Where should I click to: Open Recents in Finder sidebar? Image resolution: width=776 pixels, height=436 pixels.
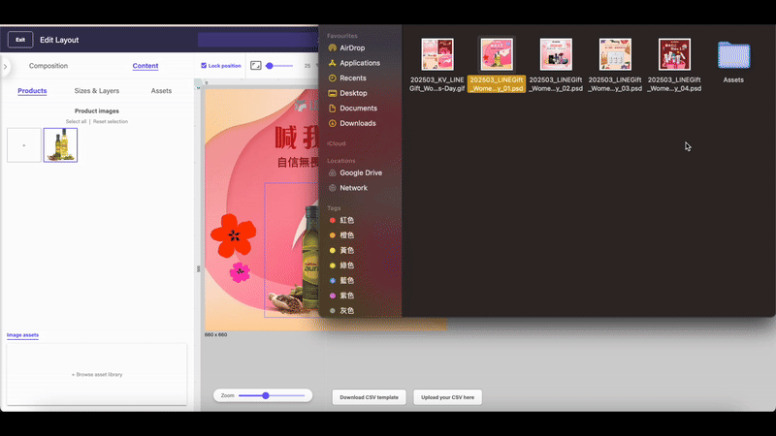[x=347, y=78]
